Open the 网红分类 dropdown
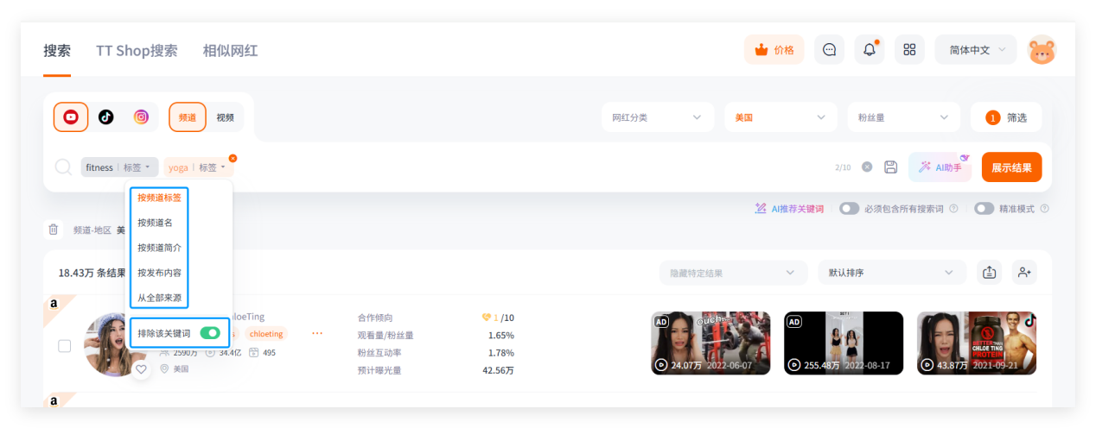 [657, 117]
